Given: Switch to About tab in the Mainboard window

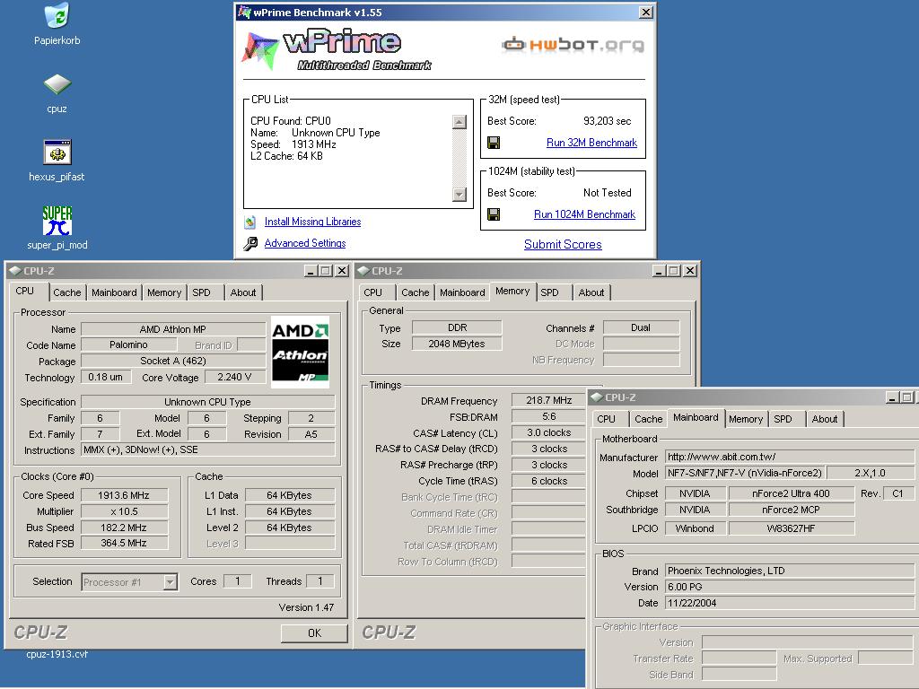Looking at the screenshot, I should pos(825,419).
